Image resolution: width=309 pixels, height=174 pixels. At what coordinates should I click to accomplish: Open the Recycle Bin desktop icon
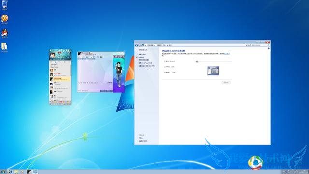(5, 5)
